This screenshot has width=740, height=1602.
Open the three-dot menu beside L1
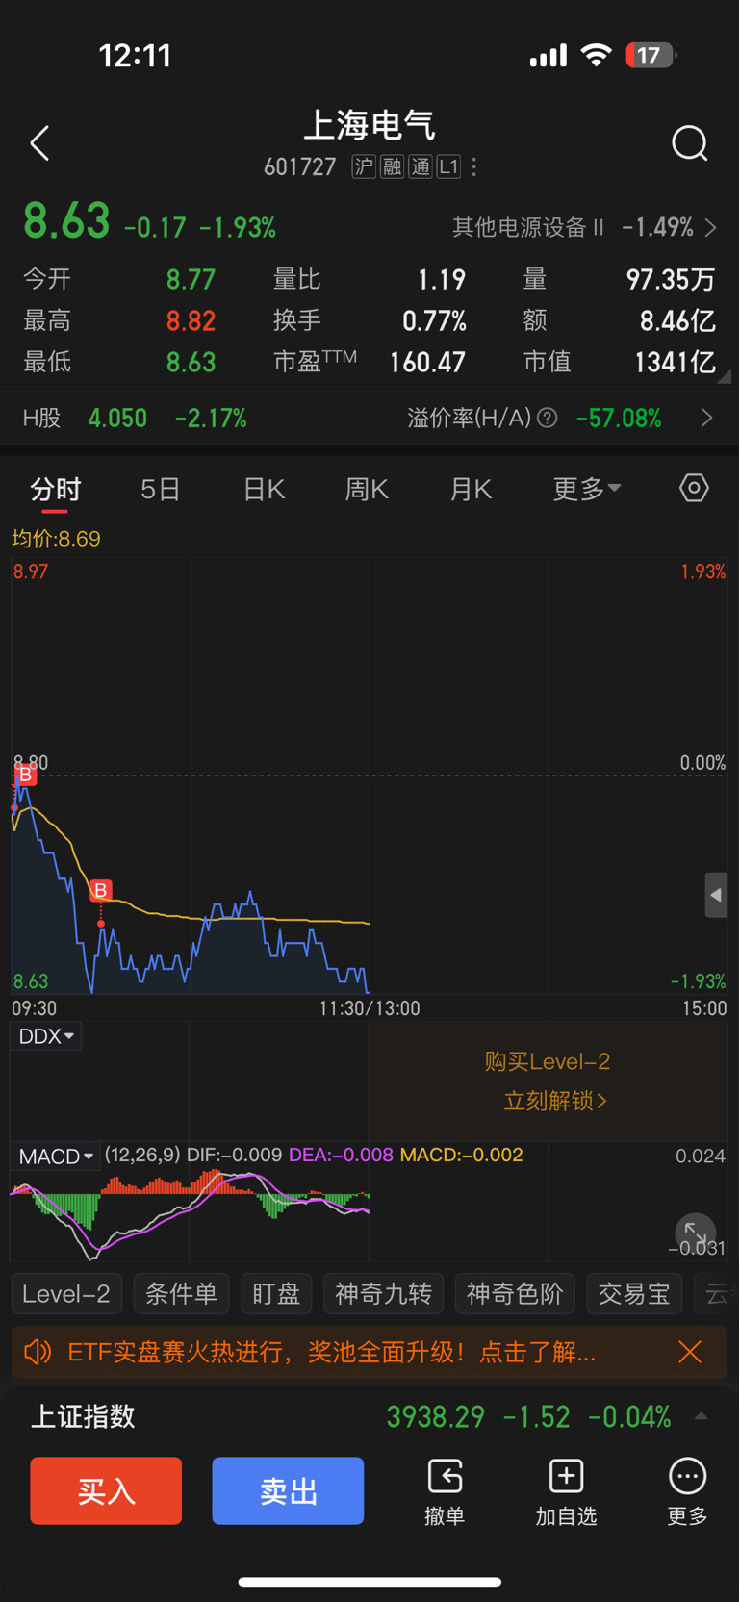point(474,167)
